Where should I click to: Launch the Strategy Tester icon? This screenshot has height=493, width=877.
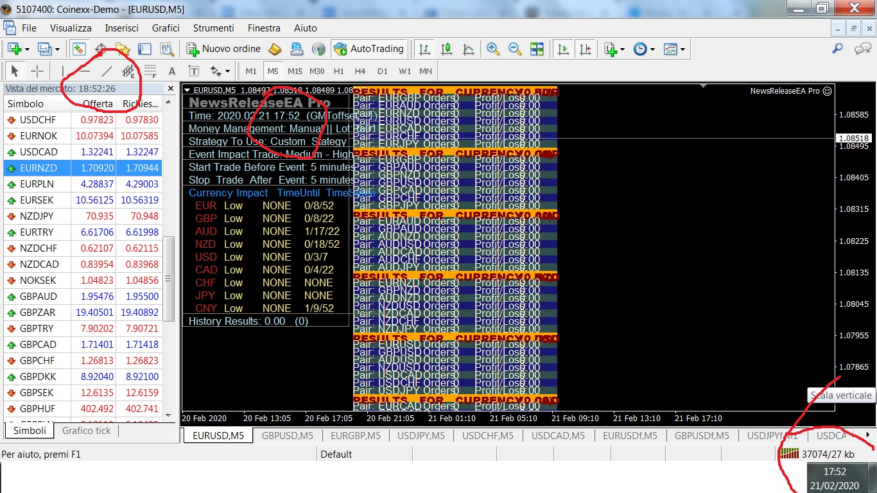coord(167,49)
